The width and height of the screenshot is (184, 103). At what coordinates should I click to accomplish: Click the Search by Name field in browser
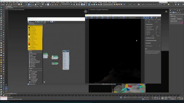(x=35, y=24)
